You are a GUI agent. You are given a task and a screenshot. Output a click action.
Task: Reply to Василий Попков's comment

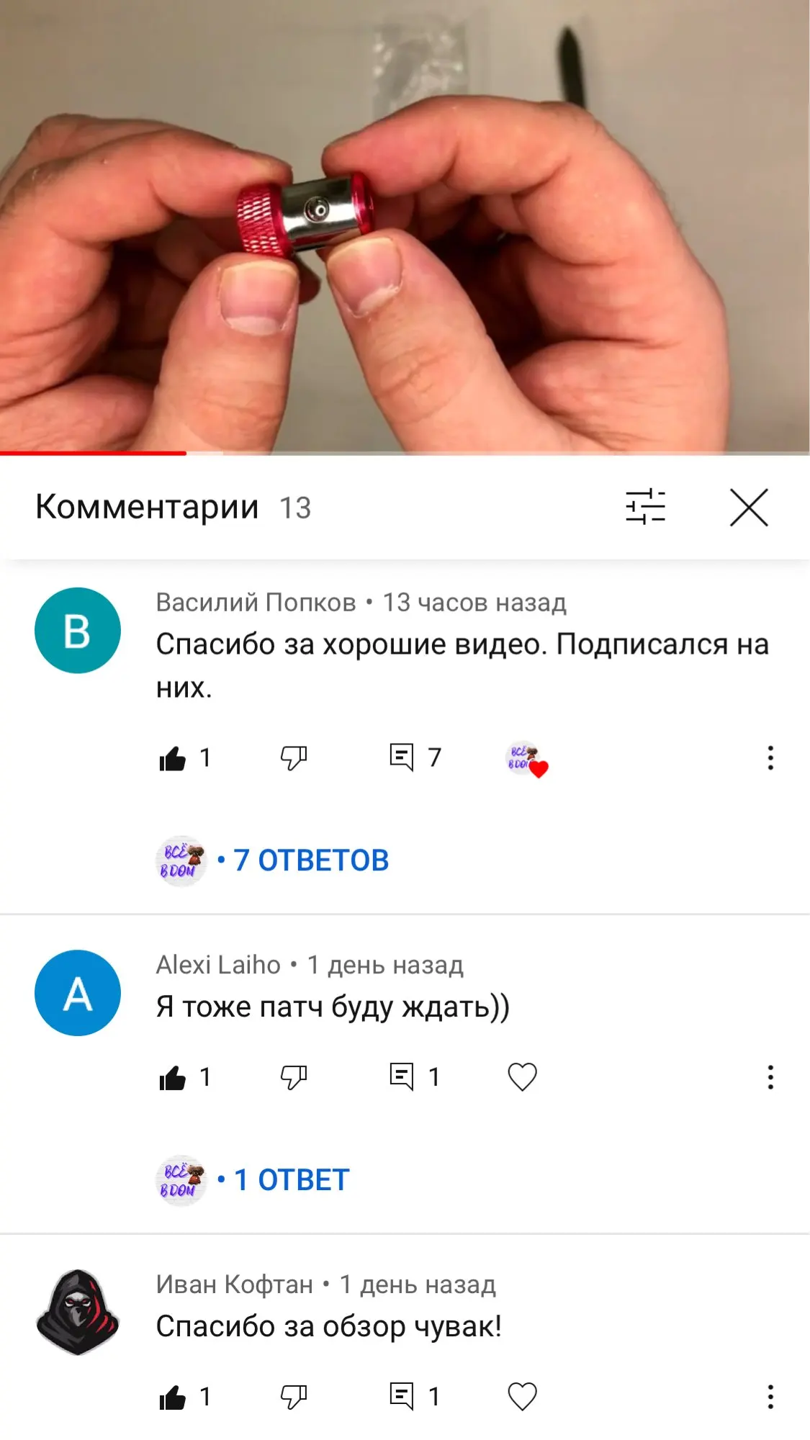pos(401,758)
